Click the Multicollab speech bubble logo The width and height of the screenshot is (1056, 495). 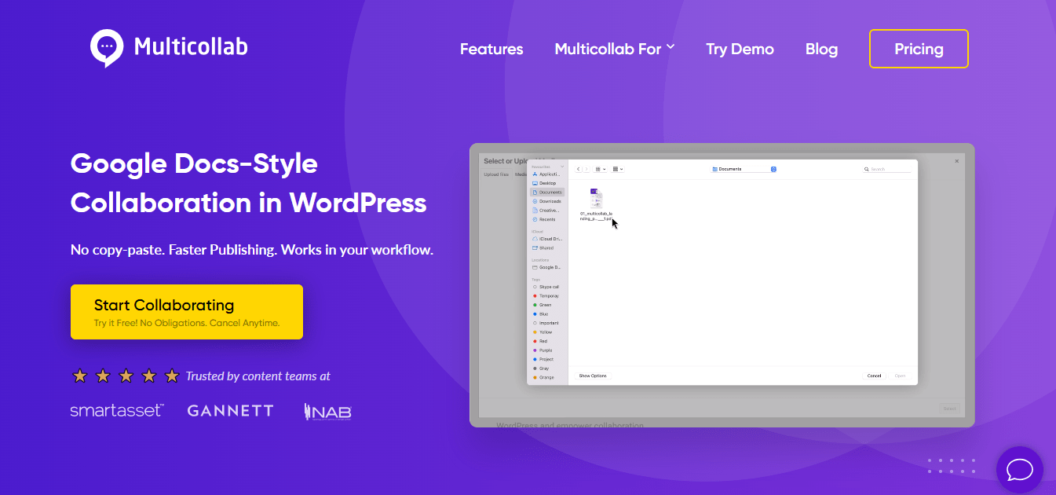pyautogui.click(x=108, y=48)
